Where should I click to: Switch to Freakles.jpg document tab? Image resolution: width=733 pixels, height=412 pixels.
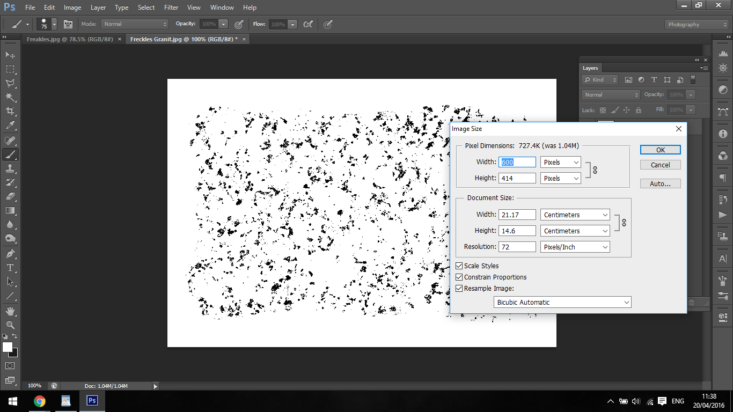pos(74,39)
